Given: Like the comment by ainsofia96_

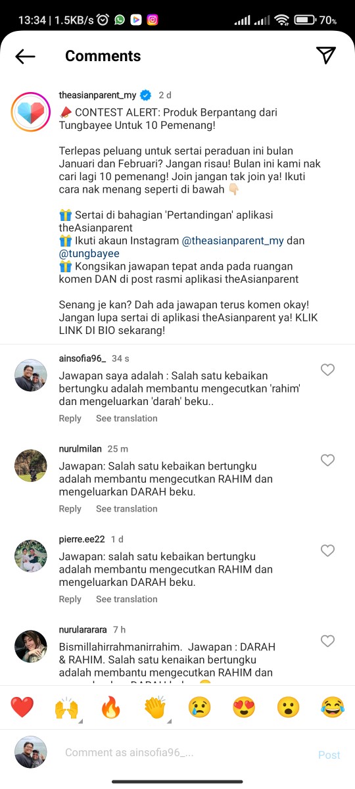Looking at the screenshot, I should tap(327, 370).
